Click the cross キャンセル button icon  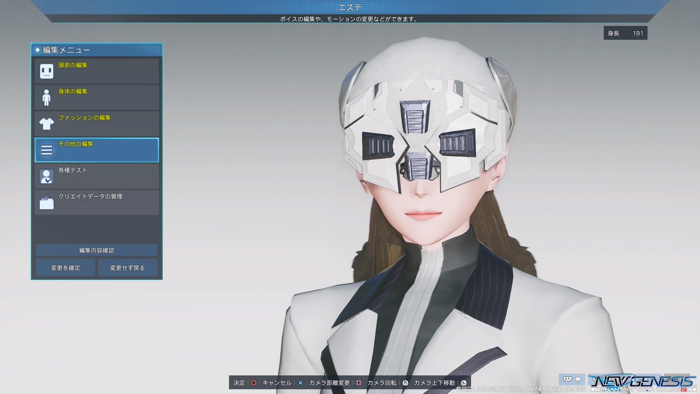click(x=300, y=383)
